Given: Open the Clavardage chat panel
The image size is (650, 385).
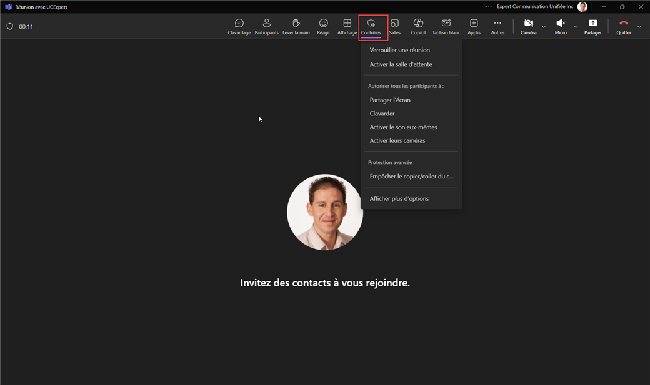Looking at the screenshot, I should point(239,26).
